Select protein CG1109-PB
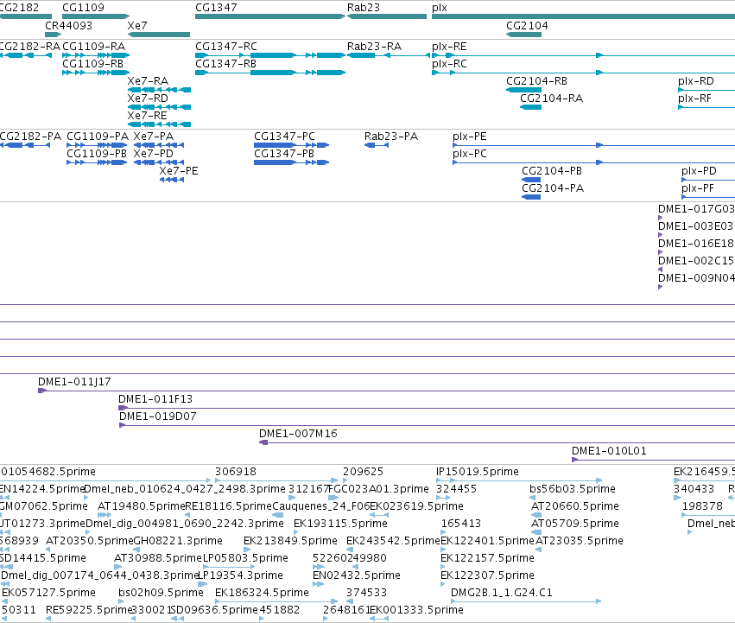The width and height of the screenshot is (735, 623). 97,162
